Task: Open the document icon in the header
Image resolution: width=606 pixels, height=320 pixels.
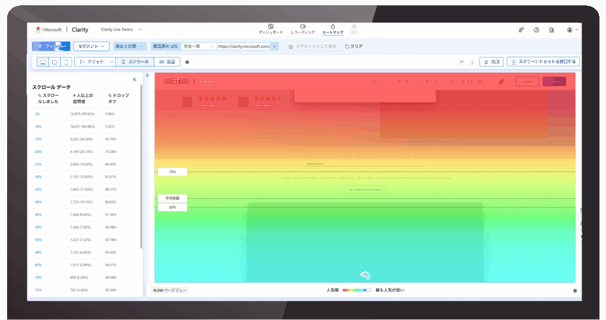Action: (552, 30)
